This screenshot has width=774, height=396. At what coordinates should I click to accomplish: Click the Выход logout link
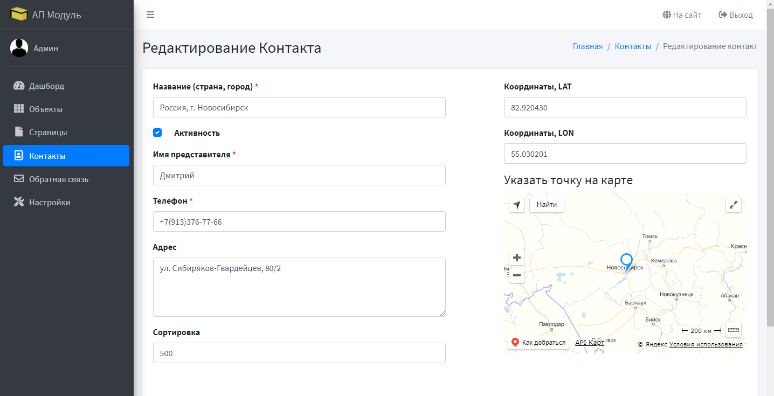[736, 15]
